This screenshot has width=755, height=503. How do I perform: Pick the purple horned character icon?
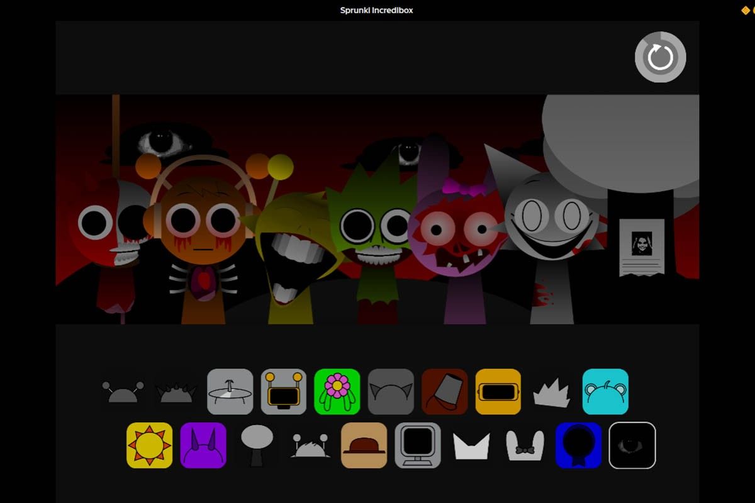203,445
